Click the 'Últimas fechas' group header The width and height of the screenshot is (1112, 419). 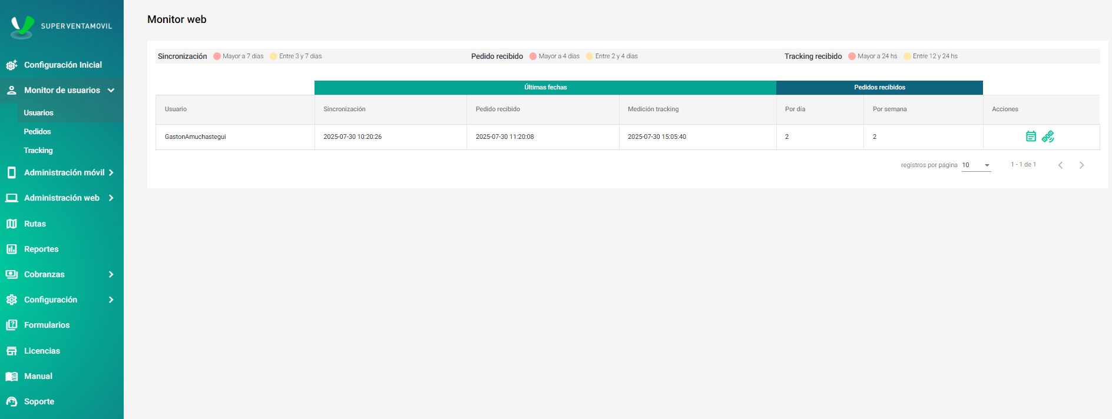coord(545,88)
